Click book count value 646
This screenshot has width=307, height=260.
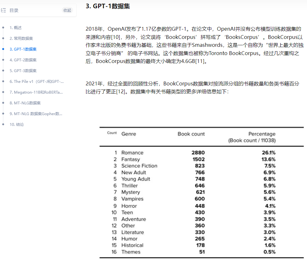click(200, 185)
